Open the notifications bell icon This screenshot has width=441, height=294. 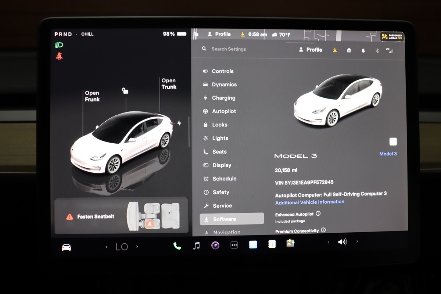pos(363,50)
